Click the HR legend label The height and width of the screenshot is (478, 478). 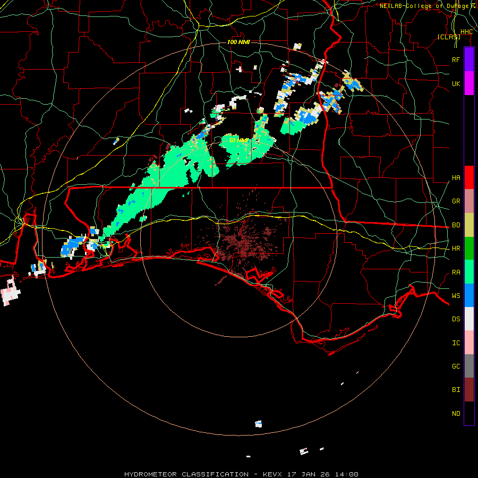coord(456,249)
